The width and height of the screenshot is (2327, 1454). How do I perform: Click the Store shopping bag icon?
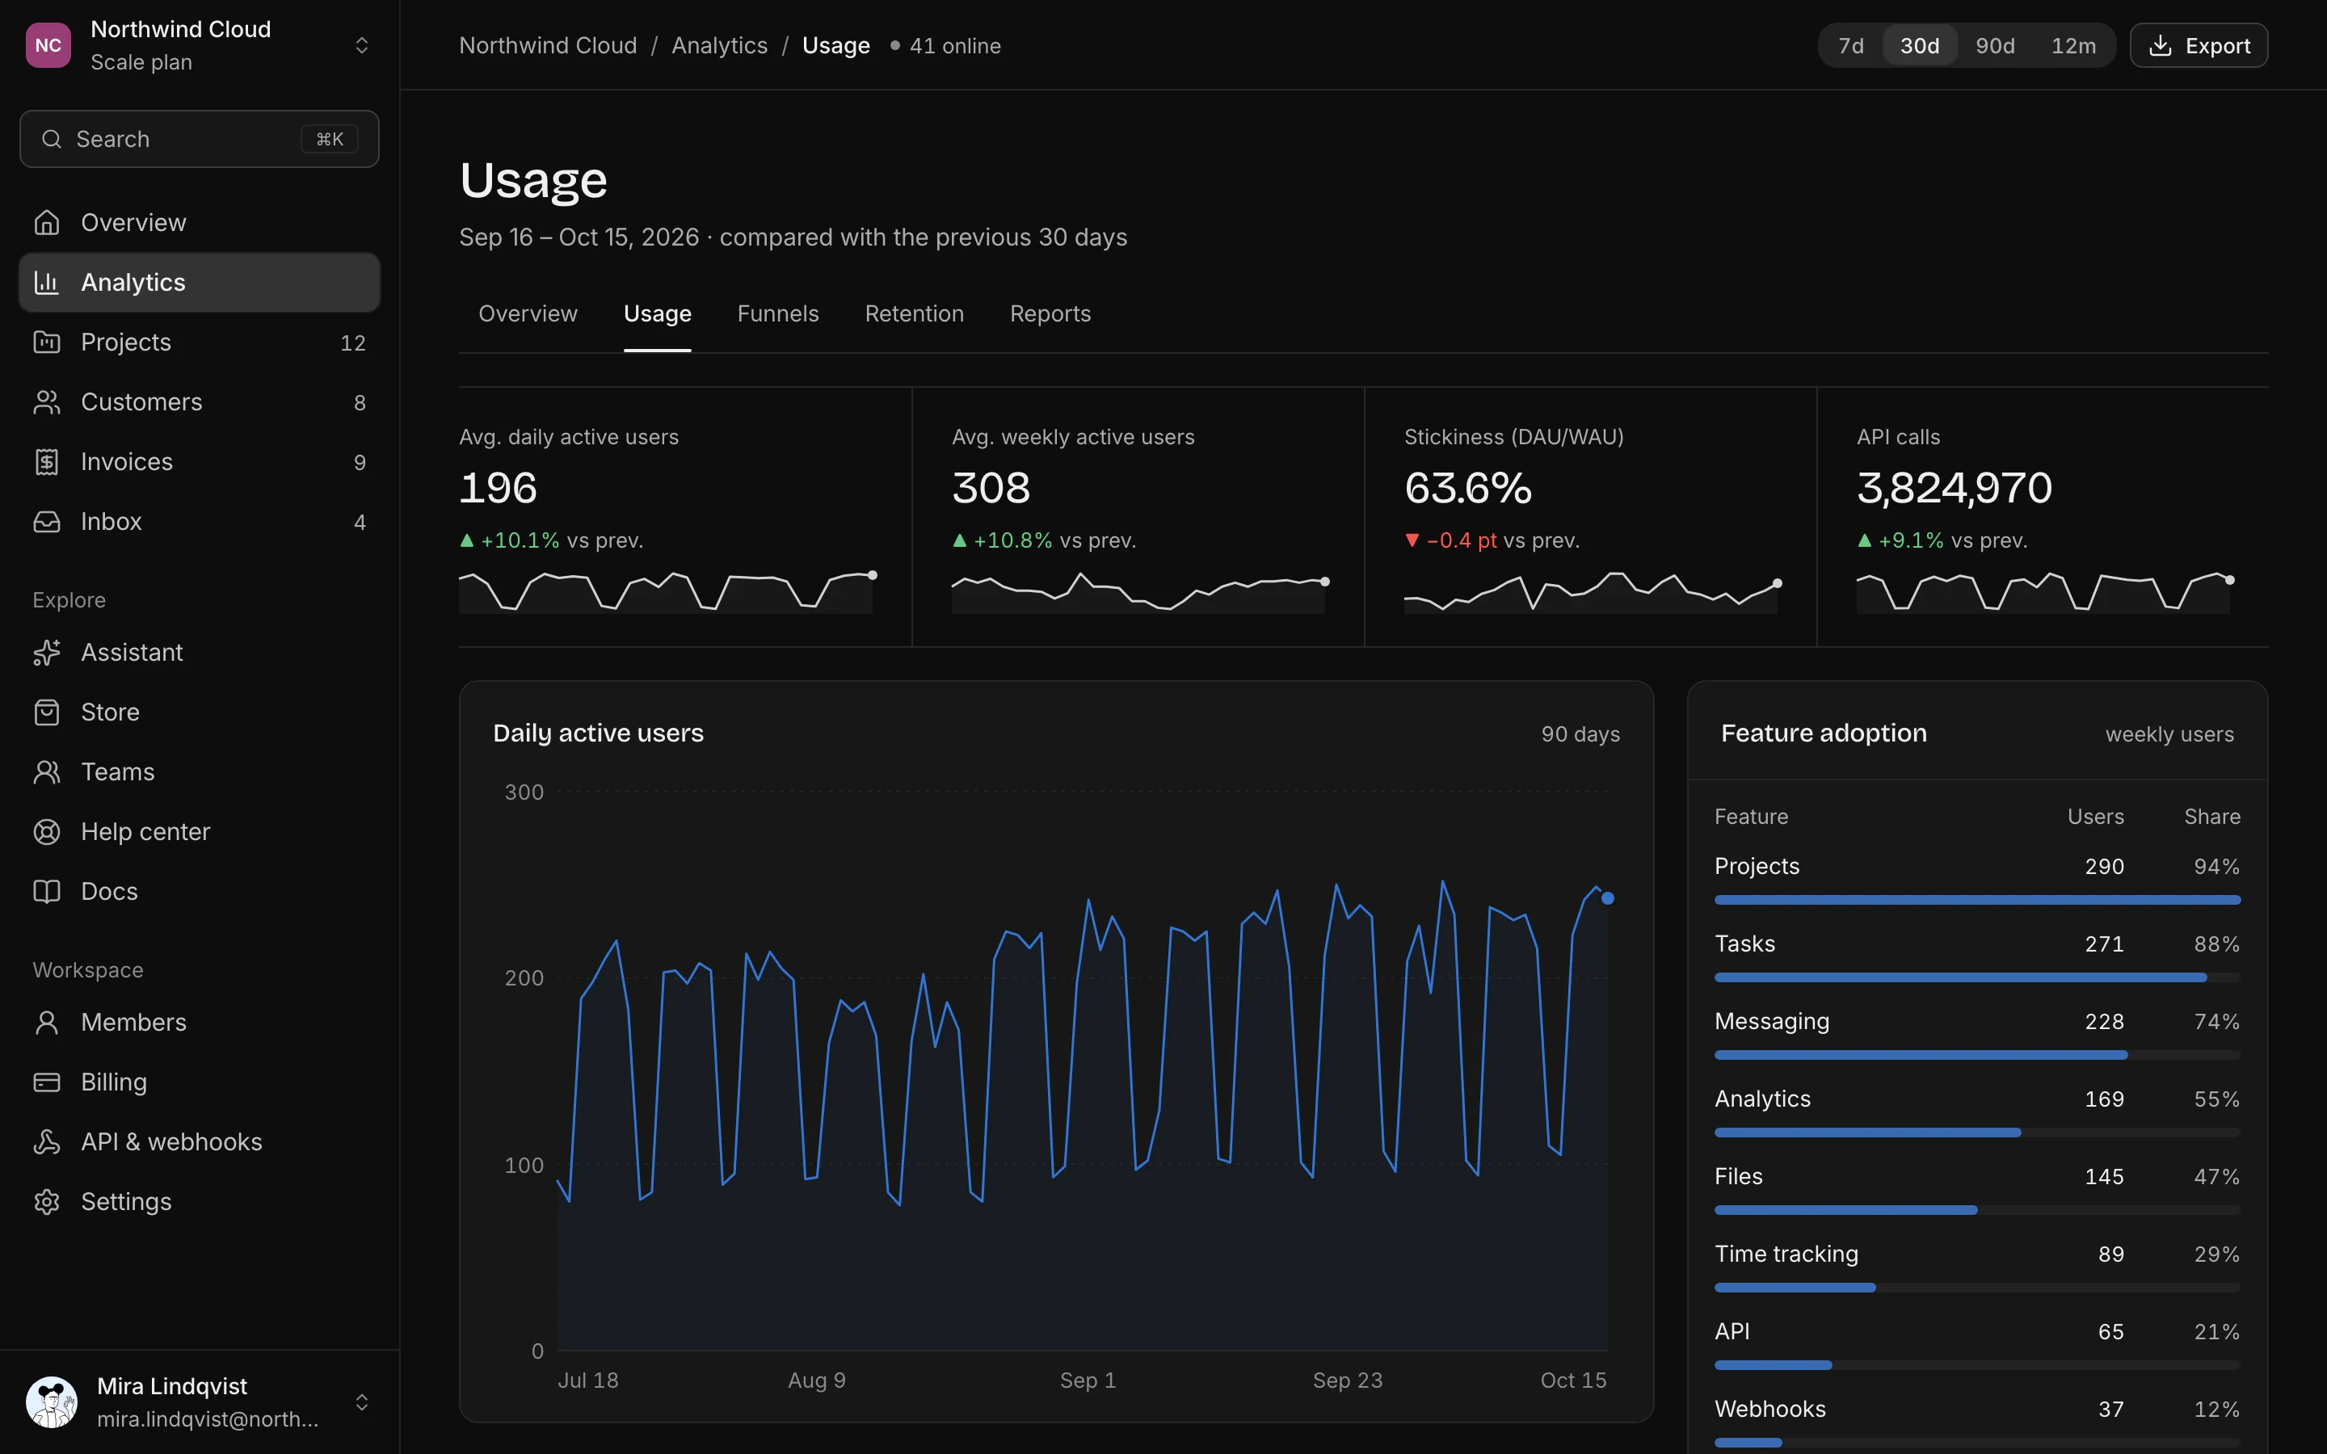click(x=46, y=712)
